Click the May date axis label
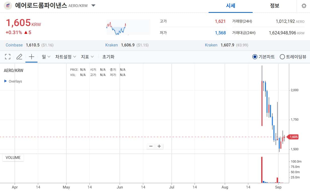The width and height of the screenshot is (310, 191). (x=66, y=187)
